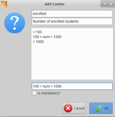Cancel adding the combo
This screenshot has width=115, height=117.
tap(74, 108)
